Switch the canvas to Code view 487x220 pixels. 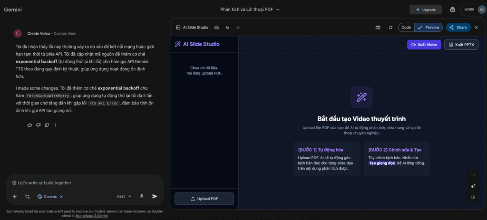click(406, 28)
